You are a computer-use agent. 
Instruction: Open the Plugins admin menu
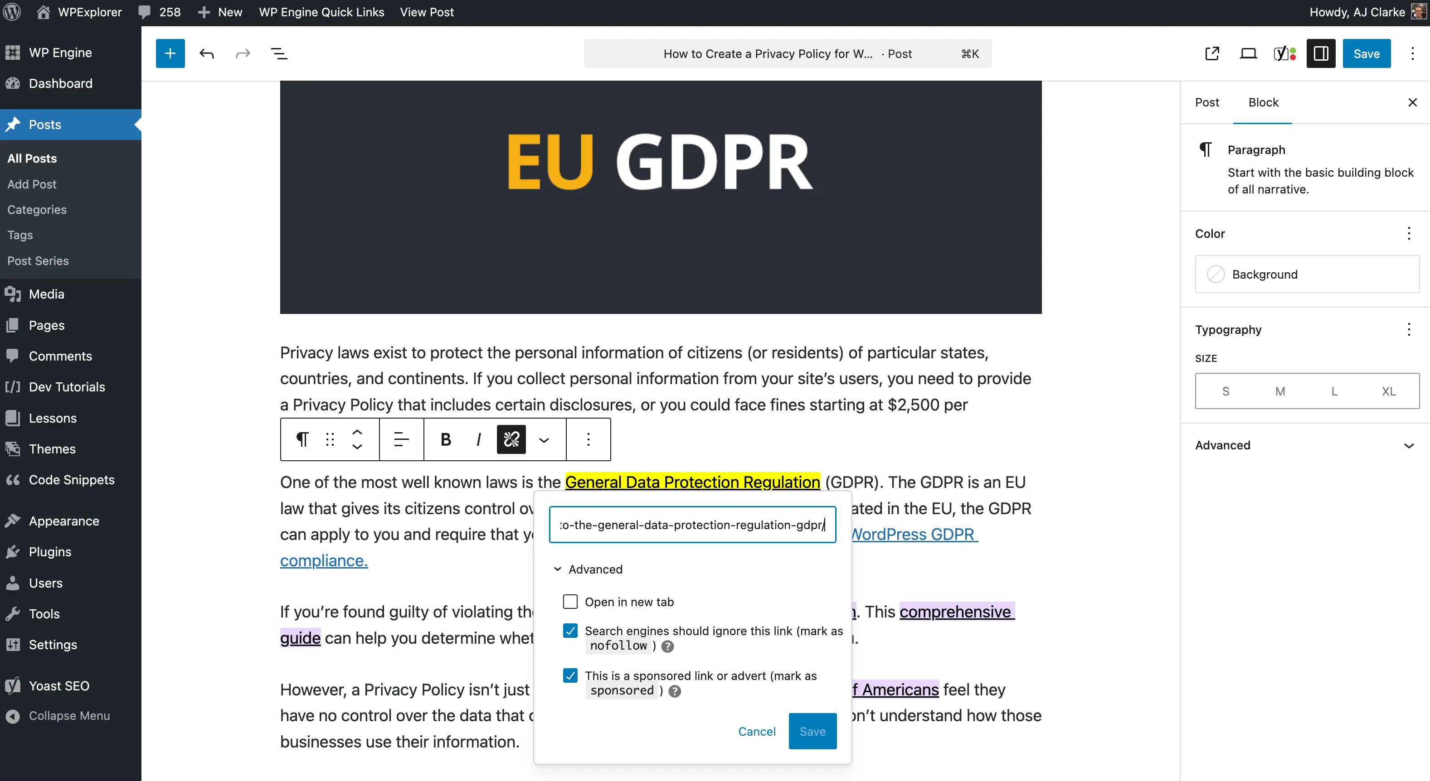(50, 551)
